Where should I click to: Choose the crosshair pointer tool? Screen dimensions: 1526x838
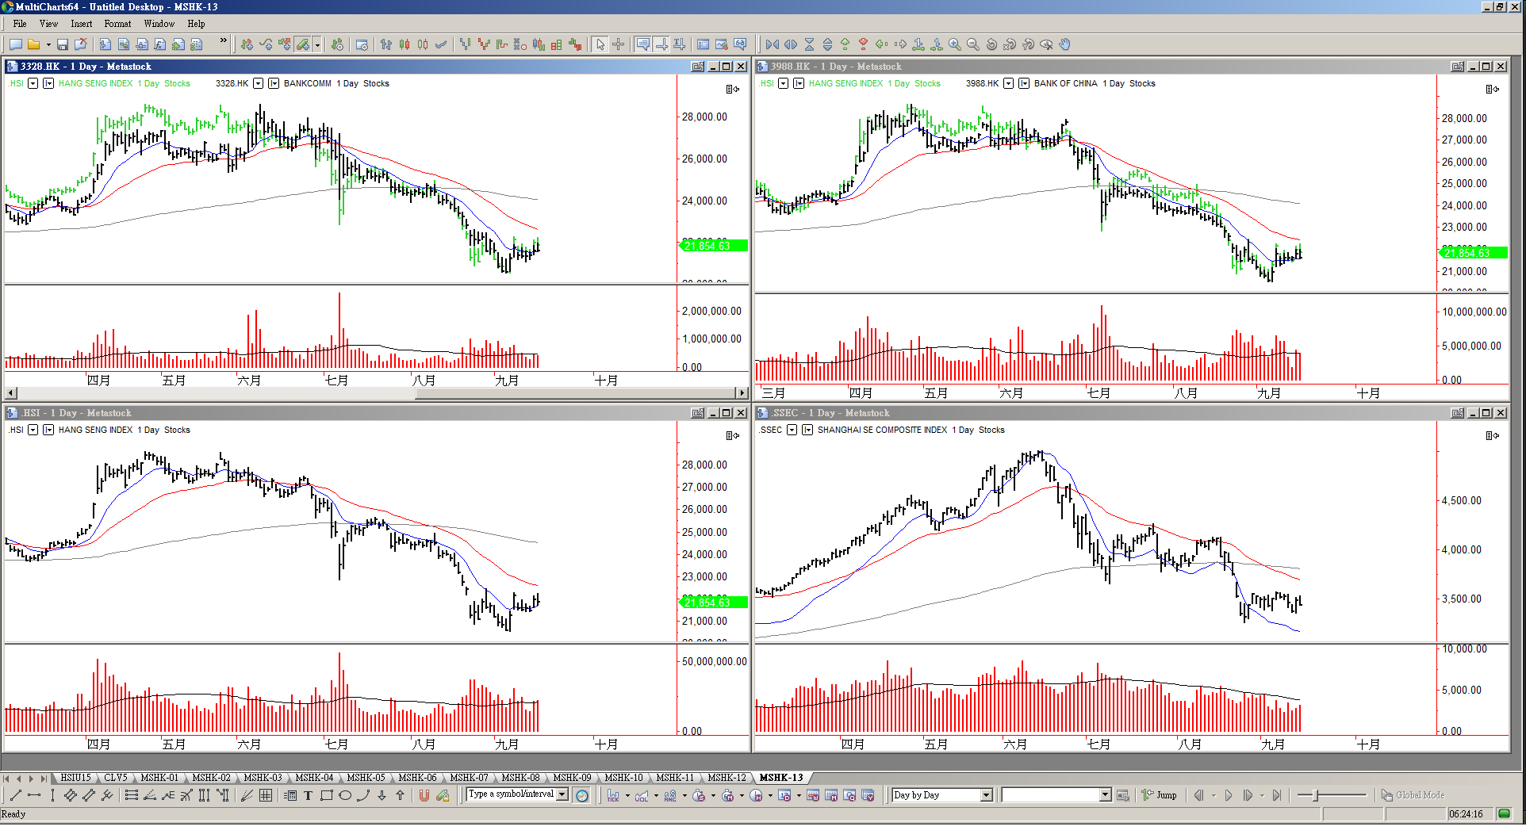[x=619, y=44]
